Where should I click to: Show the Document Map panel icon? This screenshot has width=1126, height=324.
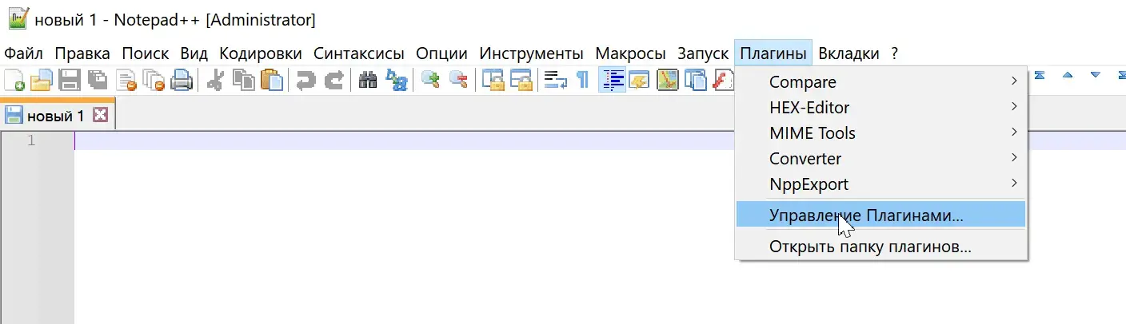[x=668, y=79]
